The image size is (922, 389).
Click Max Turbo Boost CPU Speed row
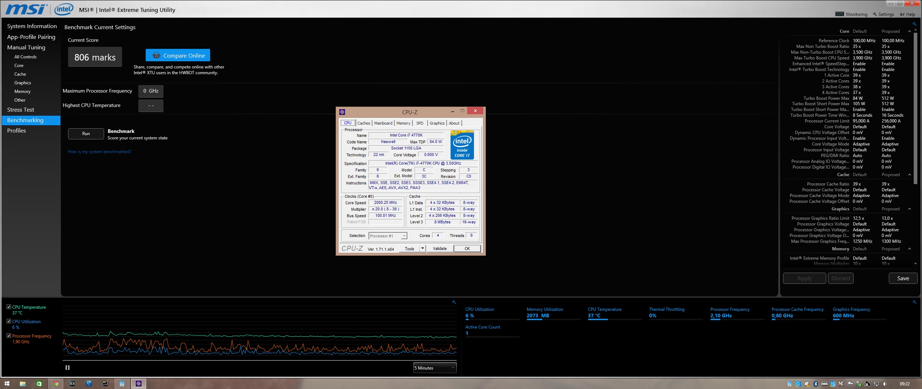[x=847, y=58]
